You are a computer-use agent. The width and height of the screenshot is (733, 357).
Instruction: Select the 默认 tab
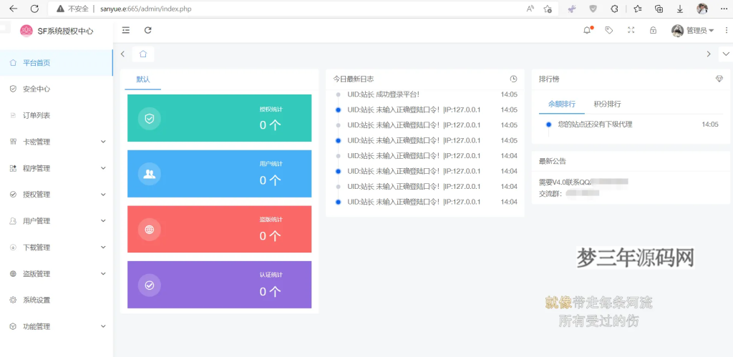pos(143,79)
